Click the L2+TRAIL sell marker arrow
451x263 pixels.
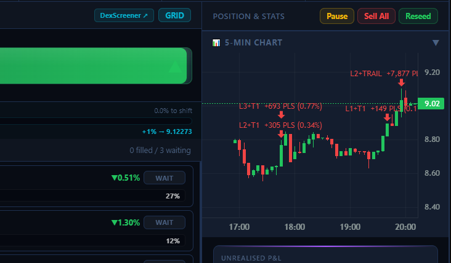point(401,83)
